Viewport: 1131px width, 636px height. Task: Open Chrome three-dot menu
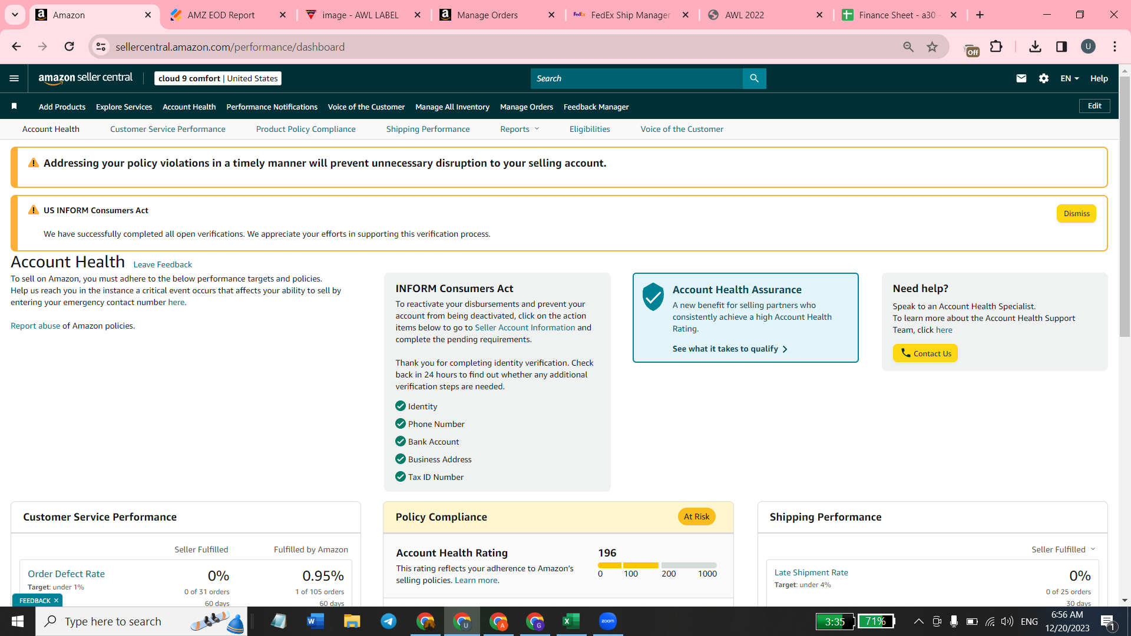tap(1115, 47)
